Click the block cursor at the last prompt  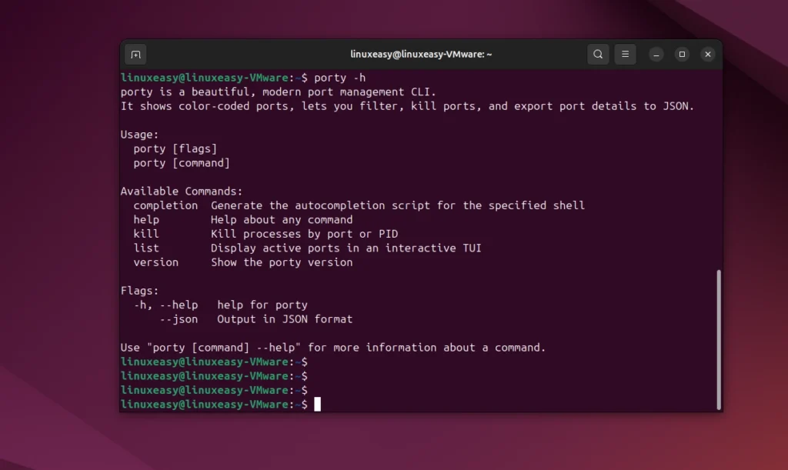[x=317, y=405]
